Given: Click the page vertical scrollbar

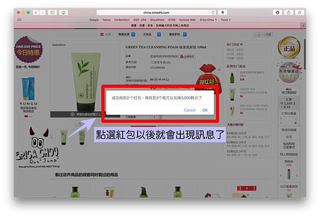Looking at the screenshot, I should coord(305,54).
